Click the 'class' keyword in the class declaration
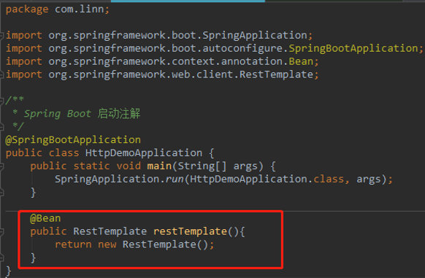Image resolution: width=425 pixels, height=278 pixels. point(64,153)
